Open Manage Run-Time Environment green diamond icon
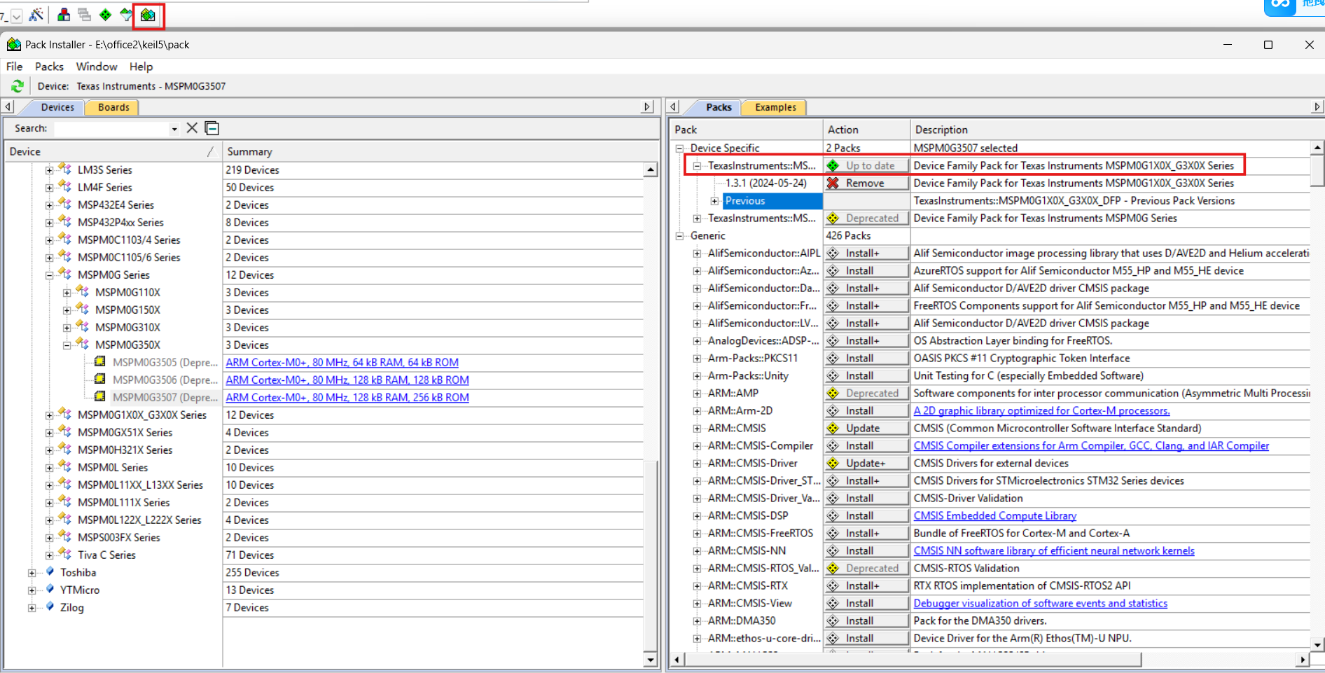 pyautogui.click(x=105, y=15)
